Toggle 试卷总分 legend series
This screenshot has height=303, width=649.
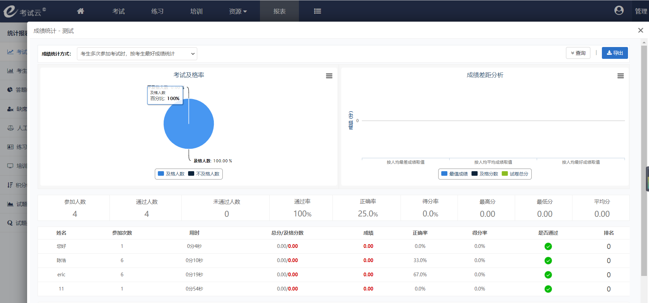click(x=515, y=174)
